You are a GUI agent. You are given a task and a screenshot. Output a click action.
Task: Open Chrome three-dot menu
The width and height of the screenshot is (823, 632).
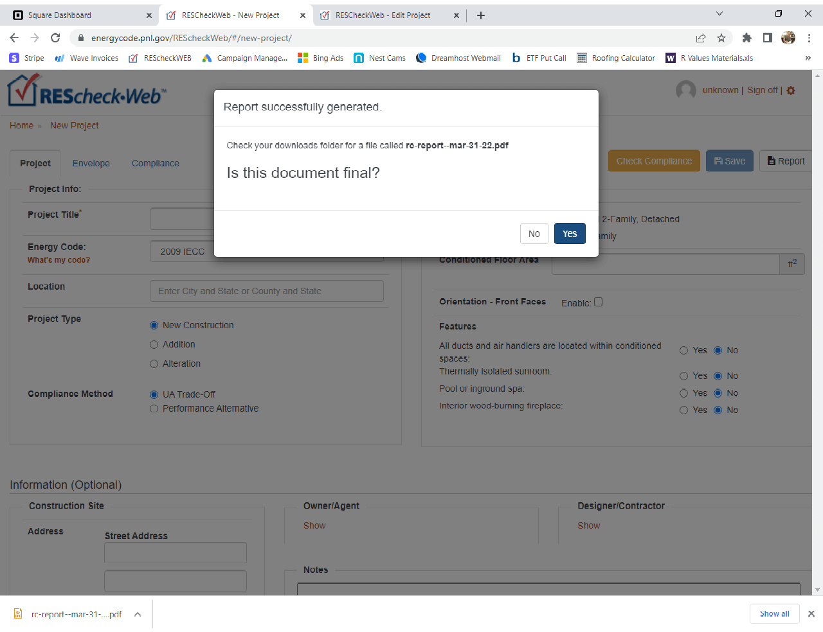coord(809,38)
